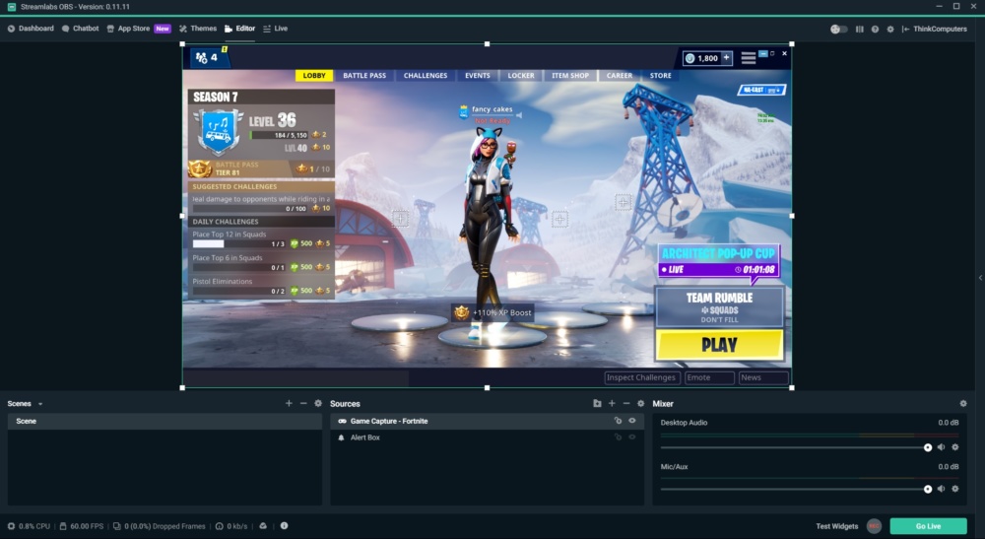985x539 pixels.
Task: Switch to the Themes tab
Action: (x=198, y=29)
